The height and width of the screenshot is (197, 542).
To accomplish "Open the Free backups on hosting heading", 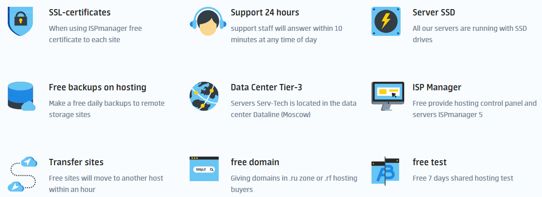I will pyautogui.click(x=97, y=87).
